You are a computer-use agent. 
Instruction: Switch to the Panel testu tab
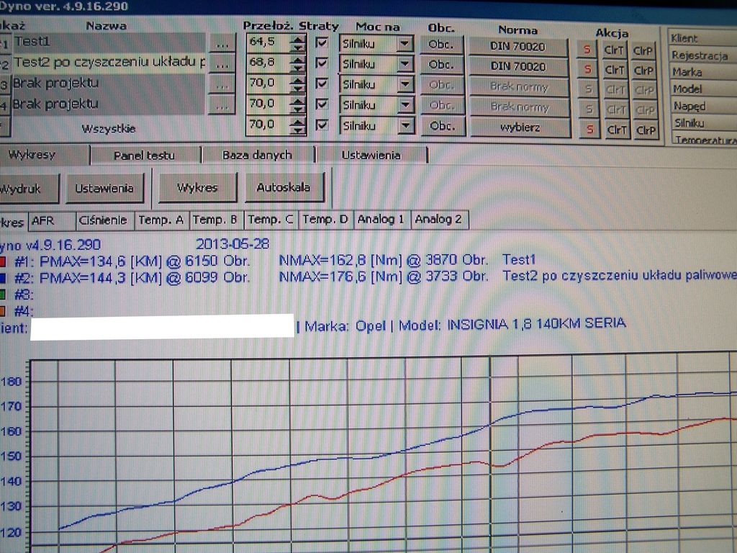(x=145, y=155)
